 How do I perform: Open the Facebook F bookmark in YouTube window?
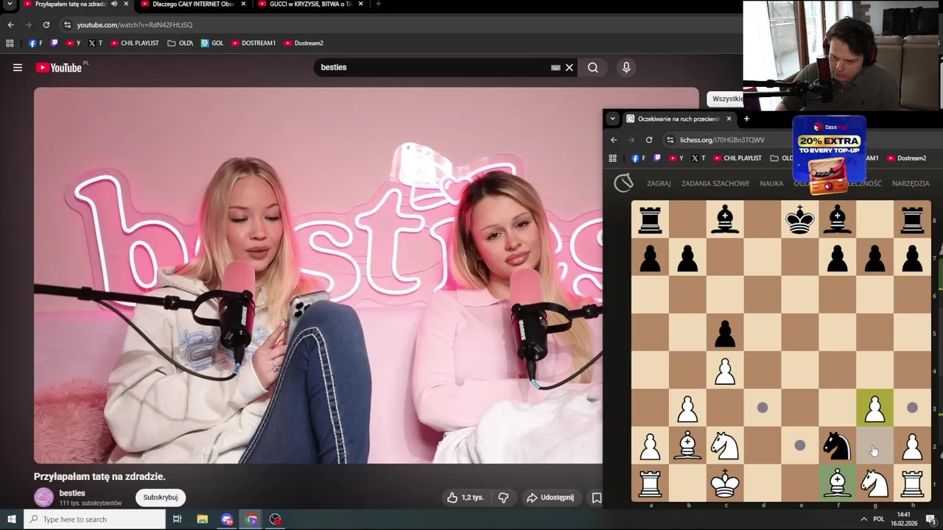35,43
